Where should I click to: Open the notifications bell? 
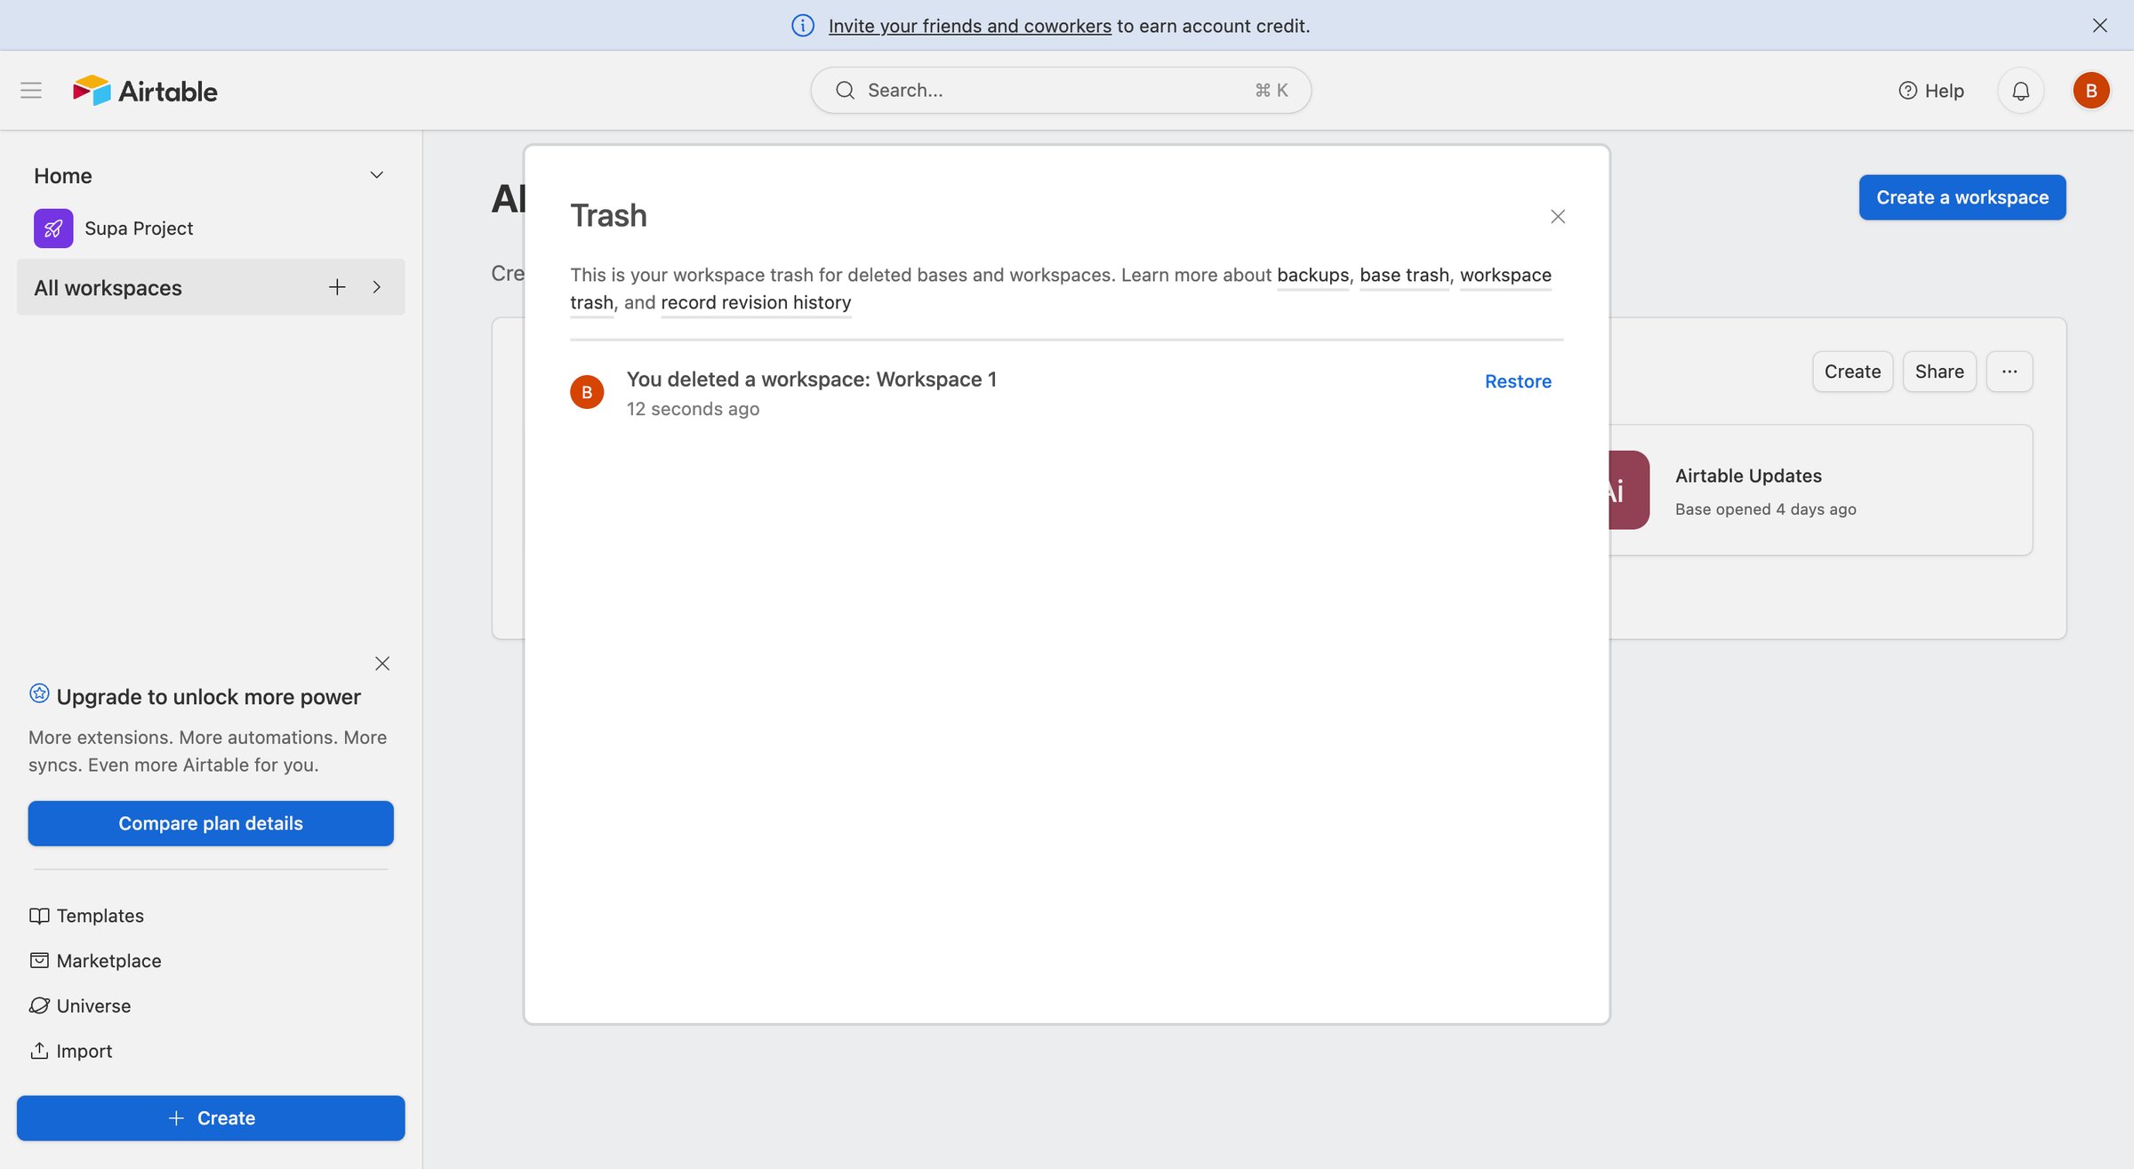point(2020,91)
